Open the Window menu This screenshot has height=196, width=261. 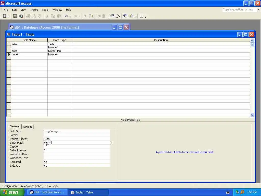(57, 10)
